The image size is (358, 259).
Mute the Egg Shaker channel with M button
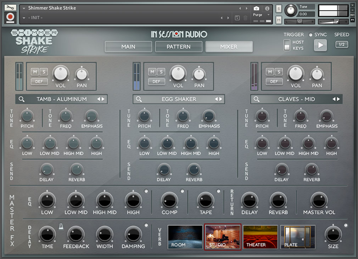152,72
